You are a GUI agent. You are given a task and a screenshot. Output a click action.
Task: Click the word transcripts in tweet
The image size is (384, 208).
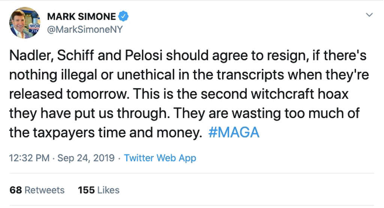tap(250, 75)
